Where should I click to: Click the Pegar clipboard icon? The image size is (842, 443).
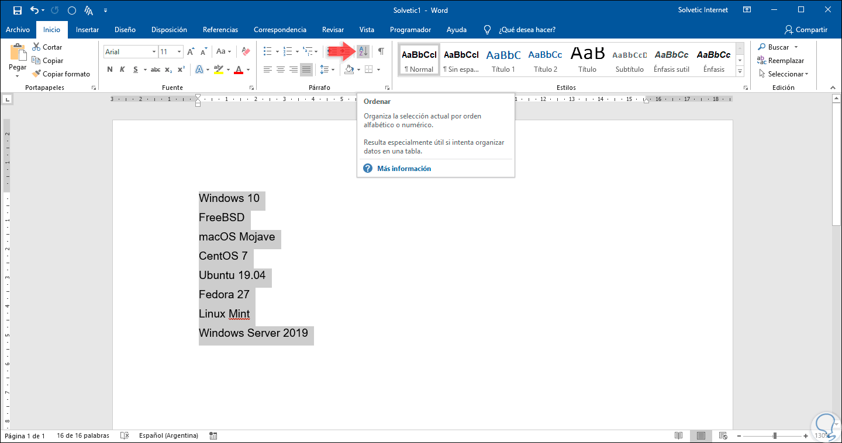click(x=18, y=52)
